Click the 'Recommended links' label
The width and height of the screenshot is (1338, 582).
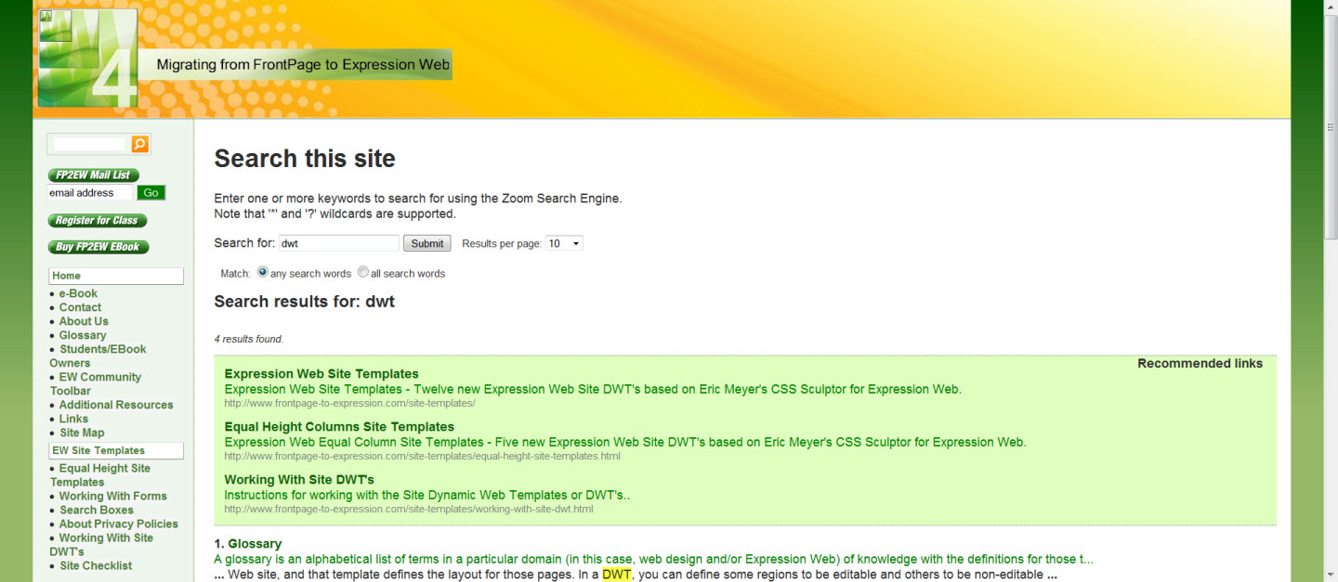tap(1200, 364)
